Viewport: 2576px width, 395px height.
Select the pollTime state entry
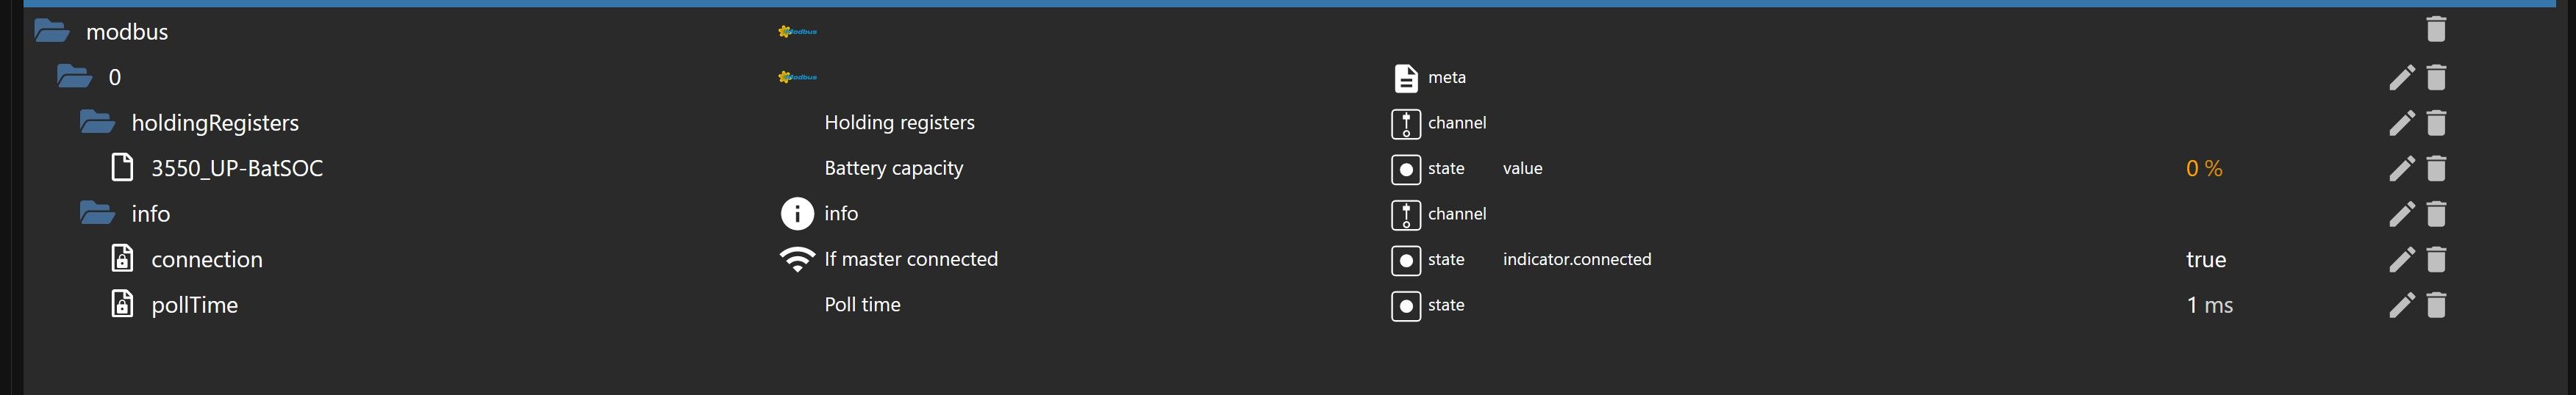click(x=194, y=305)
